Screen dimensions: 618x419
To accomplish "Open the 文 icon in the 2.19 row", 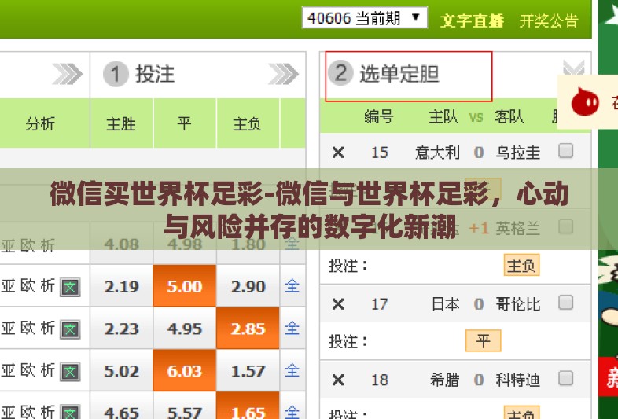I will [70, 287].
